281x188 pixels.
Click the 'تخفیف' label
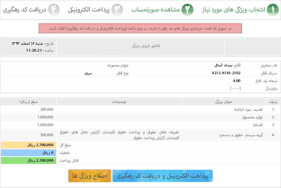click(x=65, y=153)
